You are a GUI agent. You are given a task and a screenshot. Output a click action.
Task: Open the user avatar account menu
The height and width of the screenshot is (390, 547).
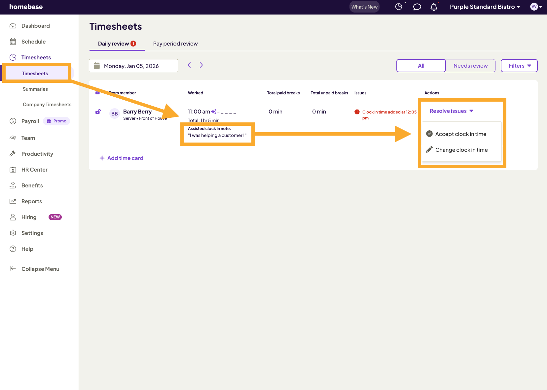pyautogui.click(x=536, y=7)
